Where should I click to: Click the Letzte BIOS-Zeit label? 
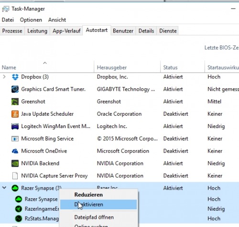(222, 48)
